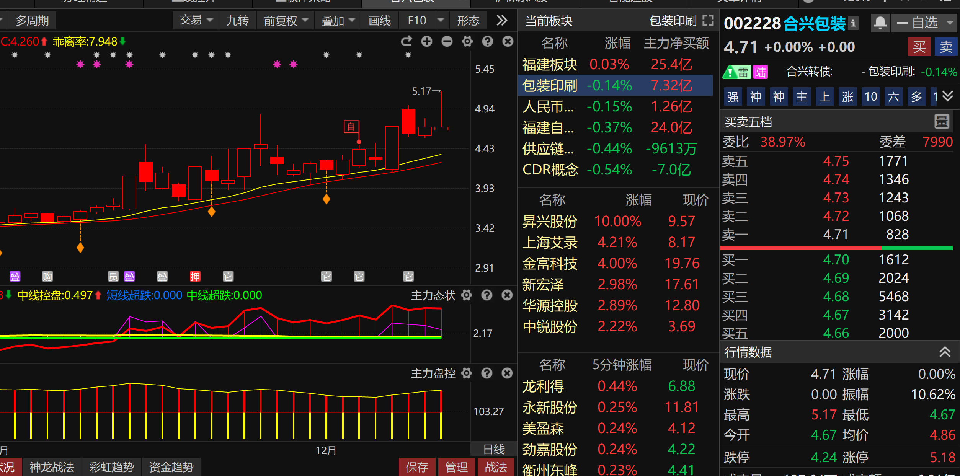Image resolution: width=960 pixels, height=476 pixels.
Task: Click the bell alert icon
Action: click(x=880, y=23)
